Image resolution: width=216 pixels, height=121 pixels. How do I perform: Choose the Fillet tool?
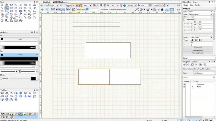tap(34, 14)
